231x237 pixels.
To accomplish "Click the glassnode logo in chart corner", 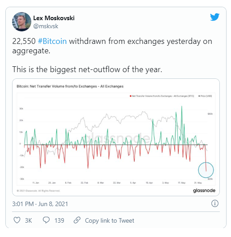I will click(x=204, y=190).
